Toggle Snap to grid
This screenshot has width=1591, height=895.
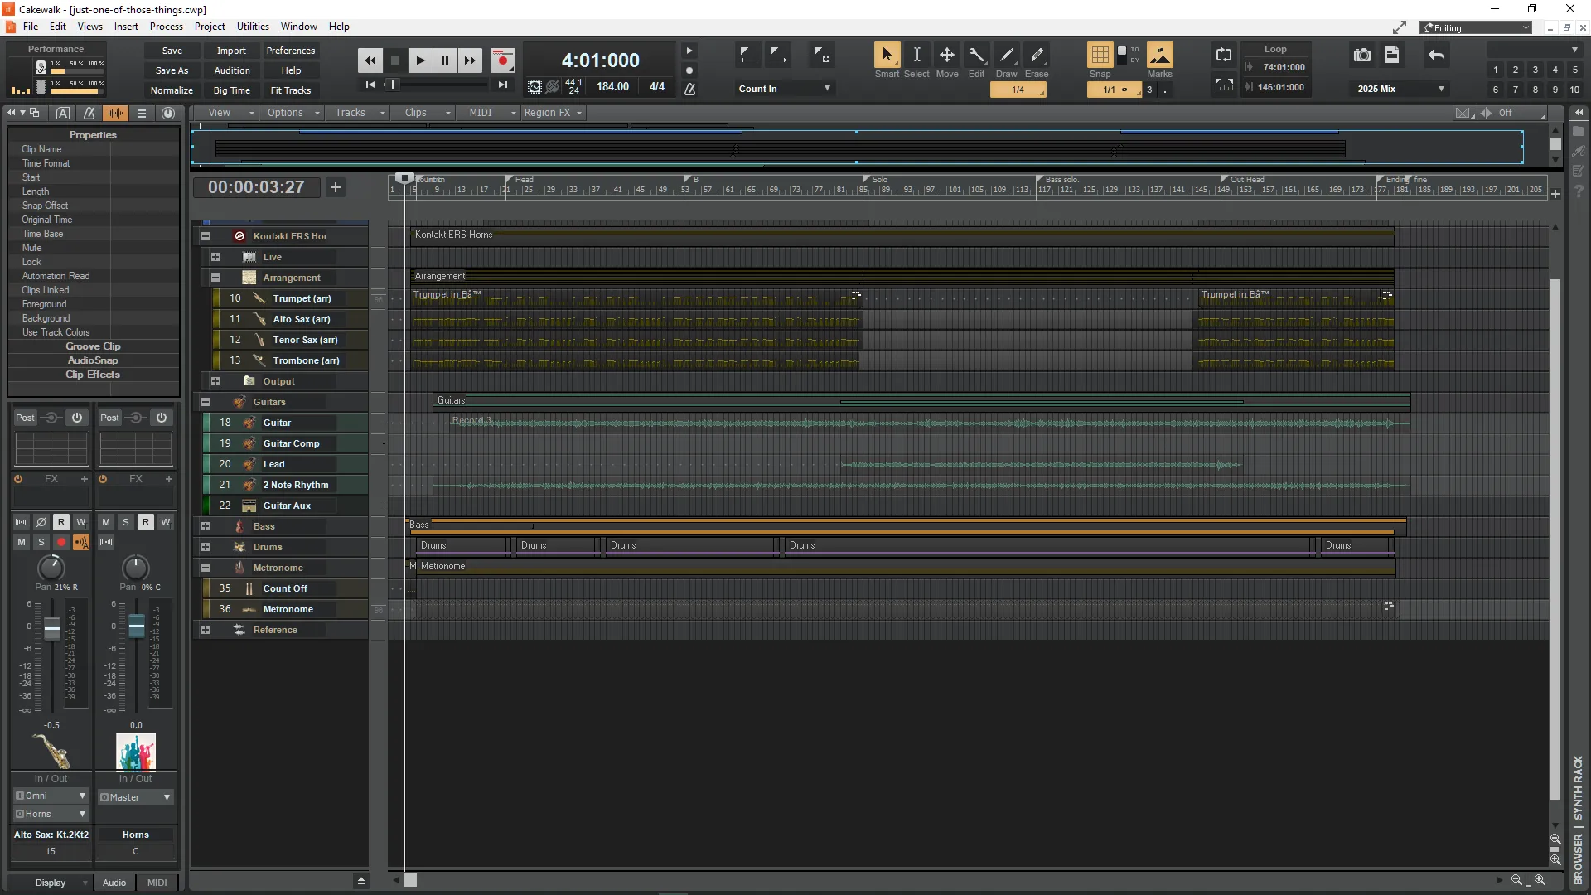point(1100,56)
